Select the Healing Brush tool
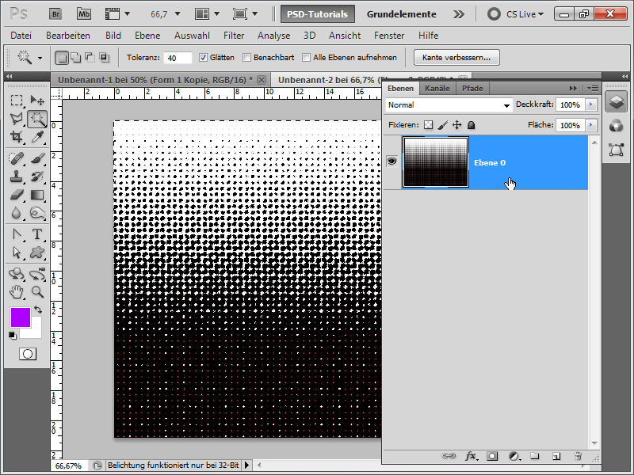Image resolution: width=634 pixels, height=475 pixels. point(17,158)
